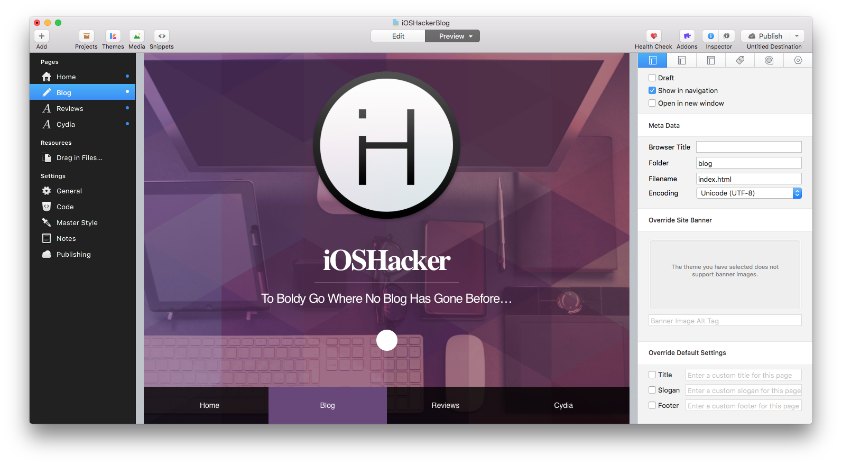Open the Themes browser icon
The width and height of the screenshot is (842, 466).
click(113, 36)
